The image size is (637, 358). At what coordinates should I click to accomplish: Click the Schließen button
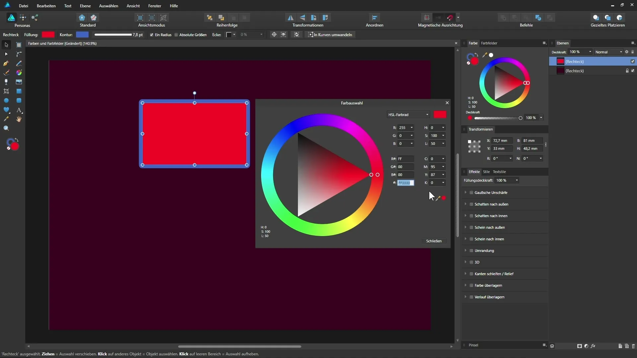(x=434, y=241)
